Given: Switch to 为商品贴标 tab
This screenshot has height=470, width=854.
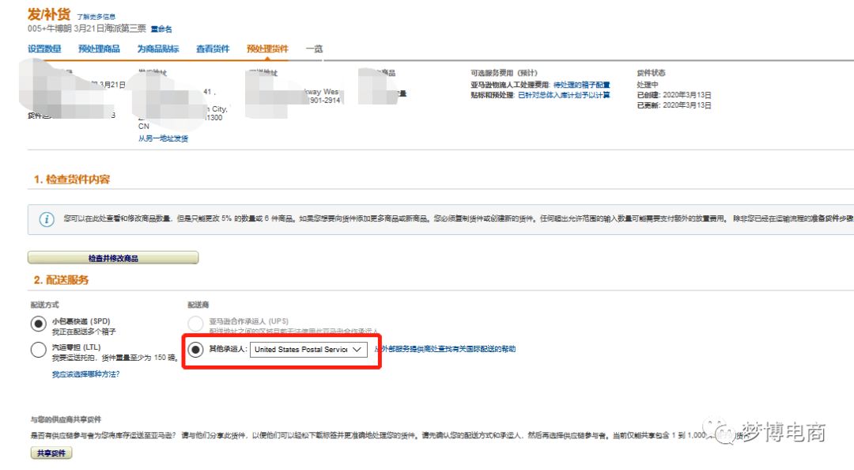Looking at the screenshot, I should click(158, 48).
